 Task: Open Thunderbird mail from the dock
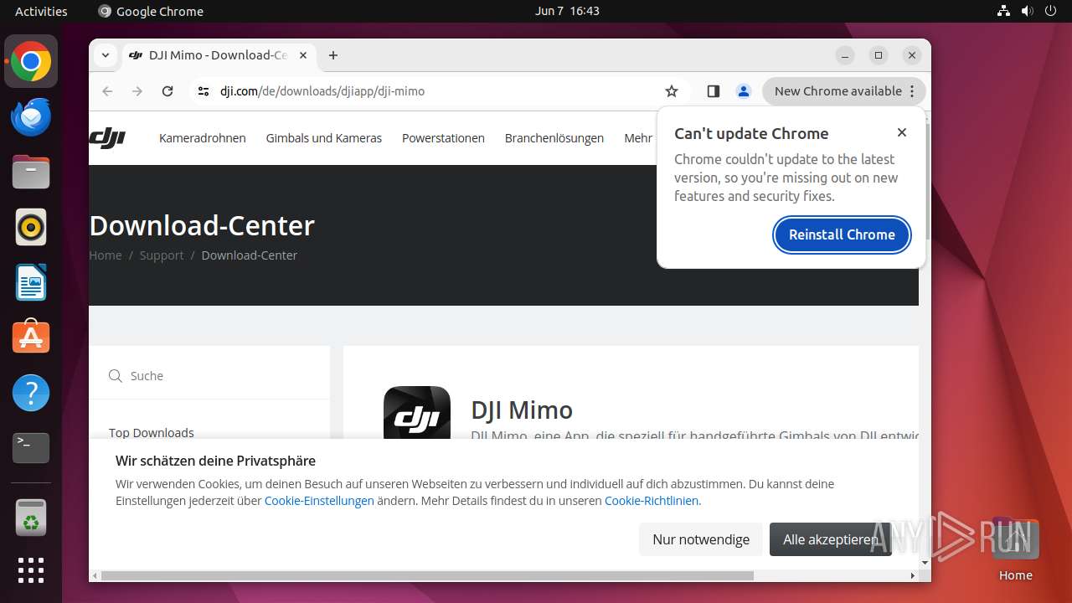coord(31,117)
